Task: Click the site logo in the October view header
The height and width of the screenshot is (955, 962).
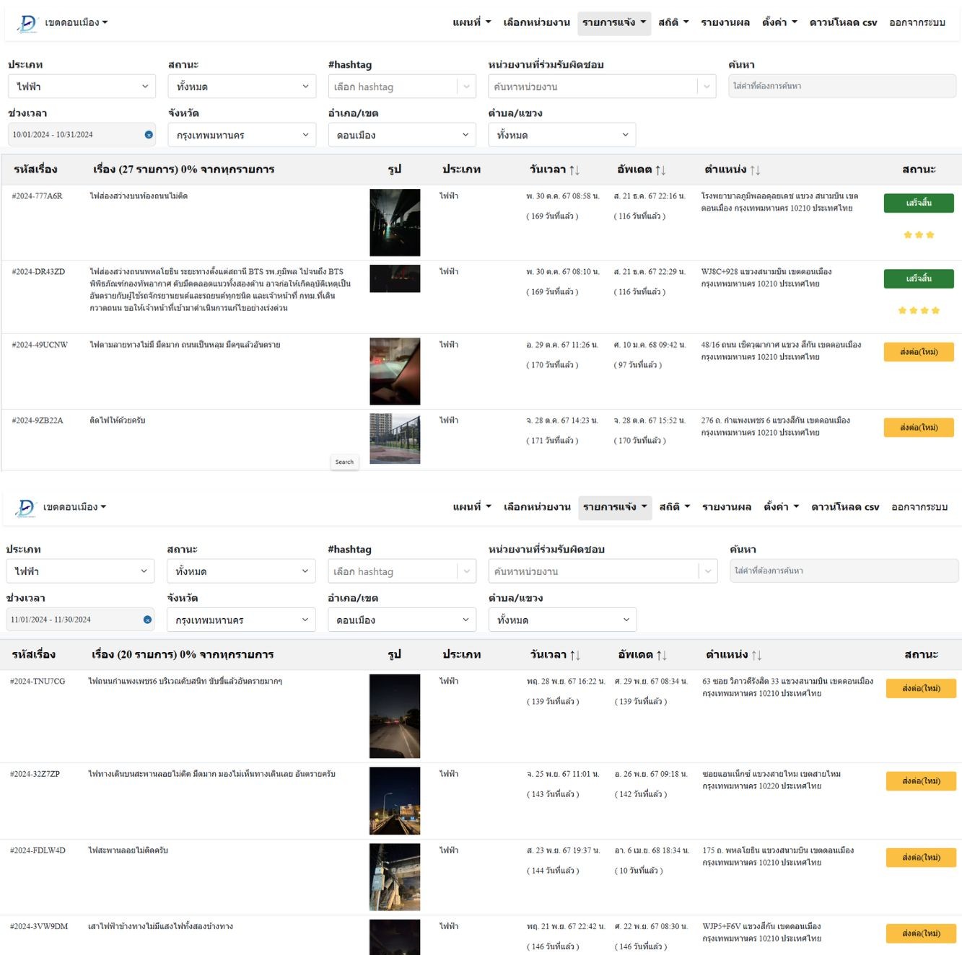Action: tap(27, 23)
